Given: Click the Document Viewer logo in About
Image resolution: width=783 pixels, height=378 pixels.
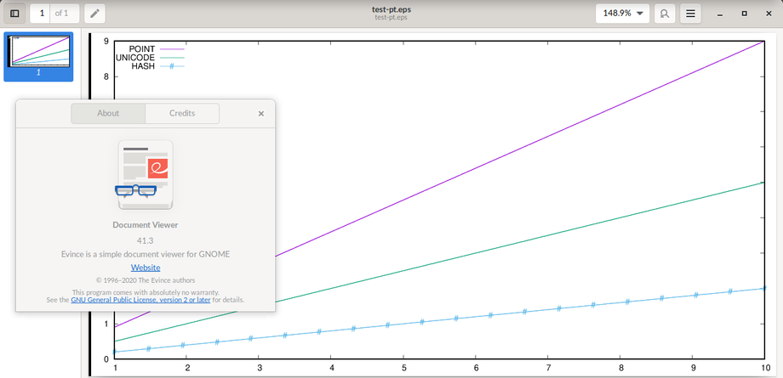Looking at the screenshot, I should click(x=145, y=174).
